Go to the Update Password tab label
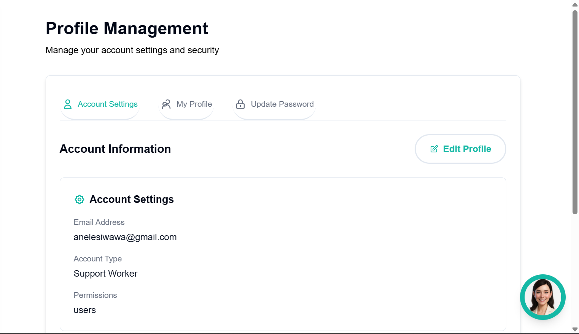This screenshot has width=579, height=334. coord(282,104)
